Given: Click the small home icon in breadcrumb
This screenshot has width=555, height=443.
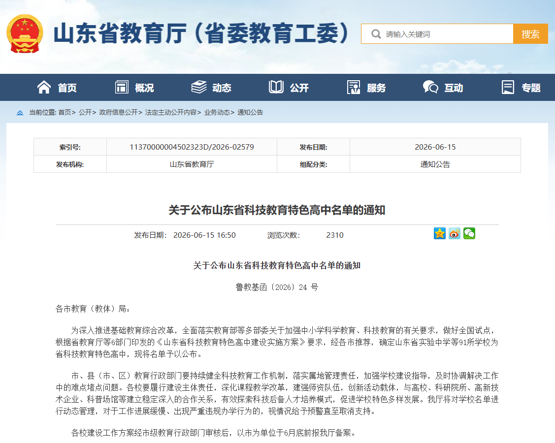Looking at the screenshot, I should tap(20, 113).
